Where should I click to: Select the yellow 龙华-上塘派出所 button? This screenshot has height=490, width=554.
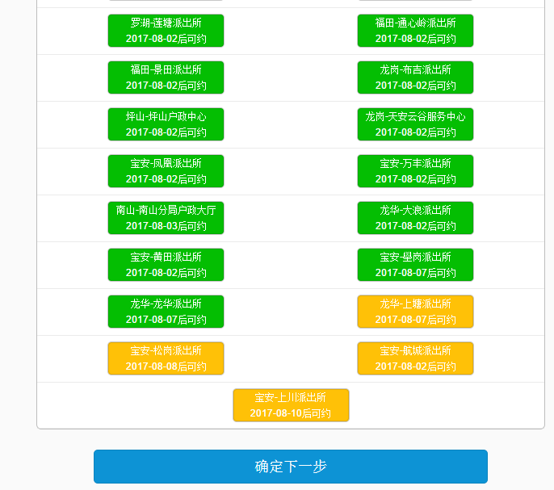415,312
